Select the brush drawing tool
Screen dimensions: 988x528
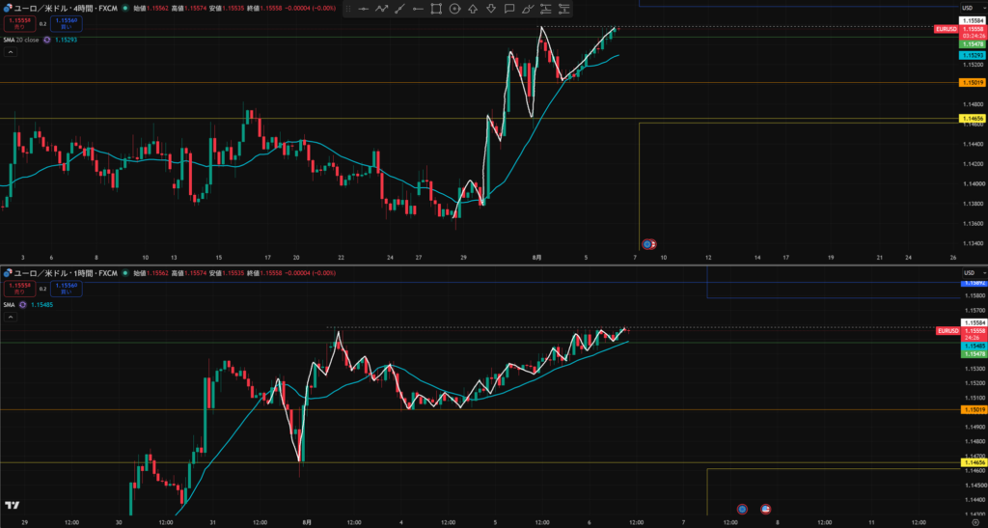click(x=528, y=9)
